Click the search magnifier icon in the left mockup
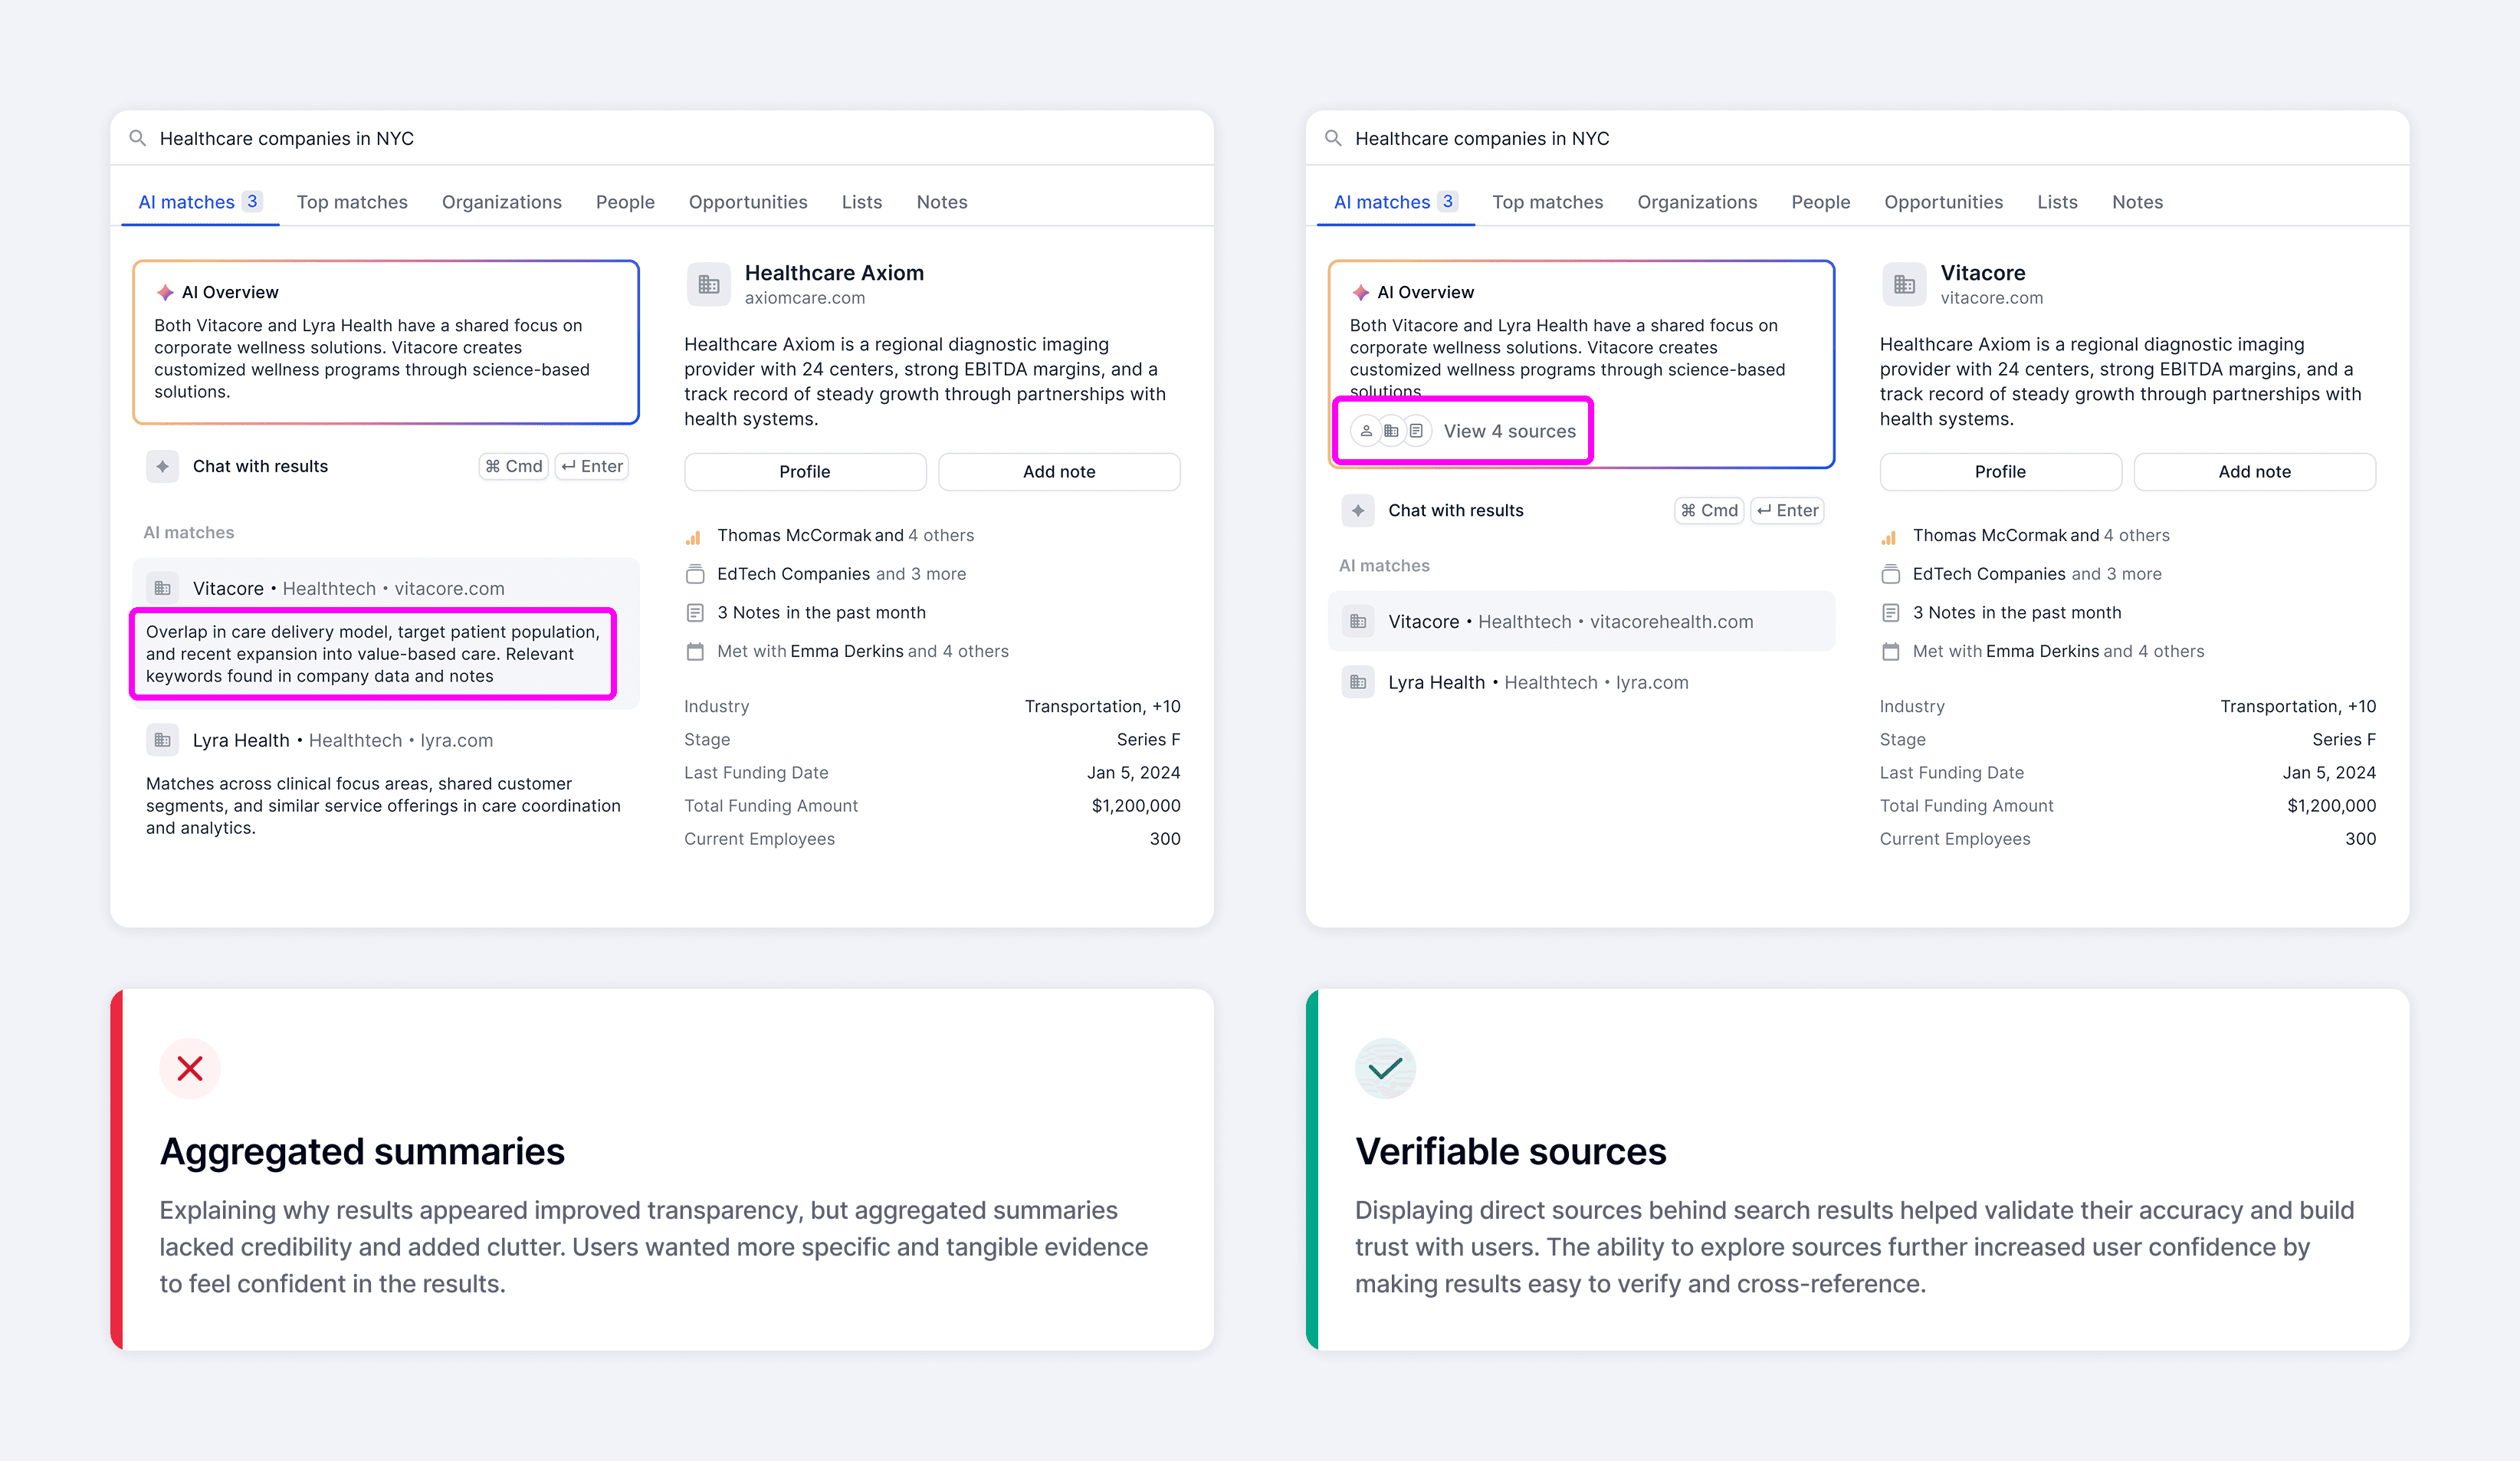Image resolution: width=2520 pixels, height=1461 pixels. click(x=138, y=138)
